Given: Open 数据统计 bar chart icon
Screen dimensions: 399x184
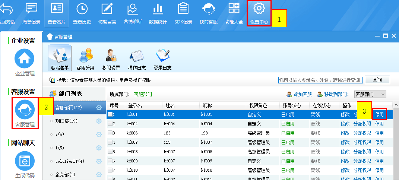Looking at the screenshot, I should pyautogui.click(x=158, y=9).
